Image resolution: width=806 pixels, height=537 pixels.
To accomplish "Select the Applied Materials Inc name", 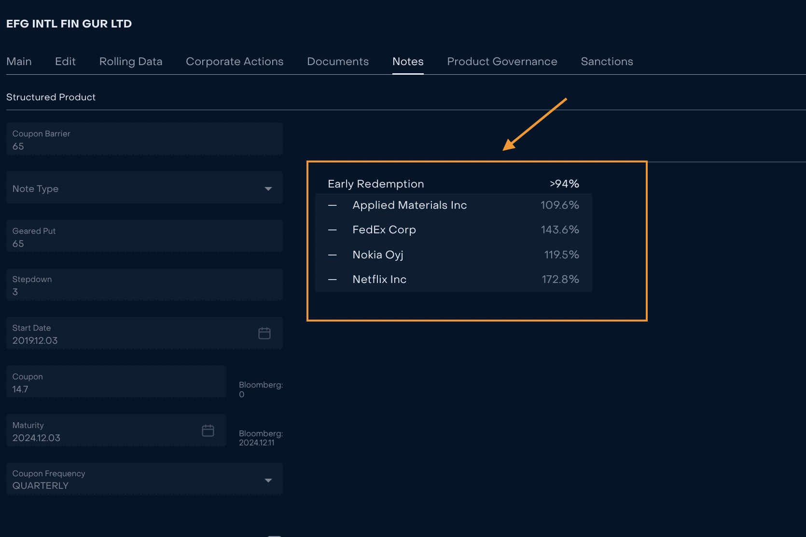I will (x=410, y=205).
